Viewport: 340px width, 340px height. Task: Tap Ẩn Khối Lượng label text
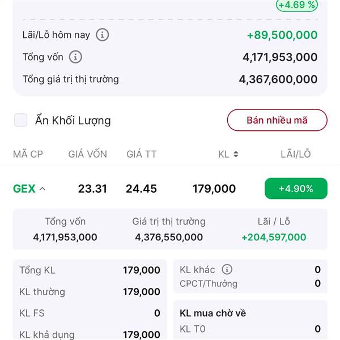click(73, 120)
